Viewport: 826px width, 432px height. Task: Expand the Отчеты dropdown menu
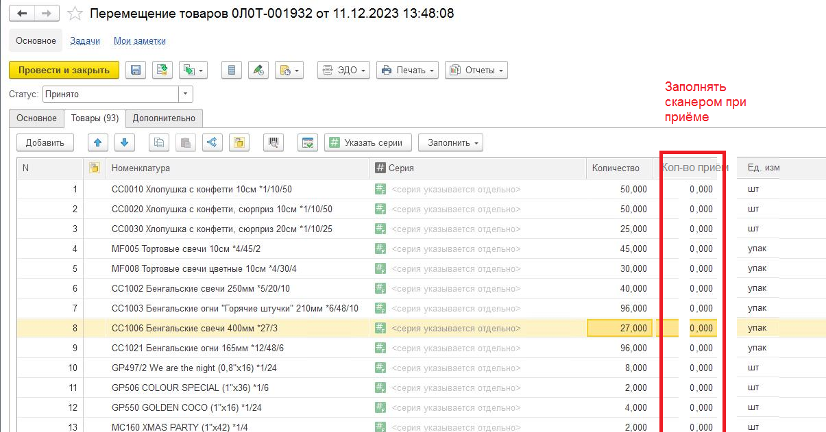476,70
